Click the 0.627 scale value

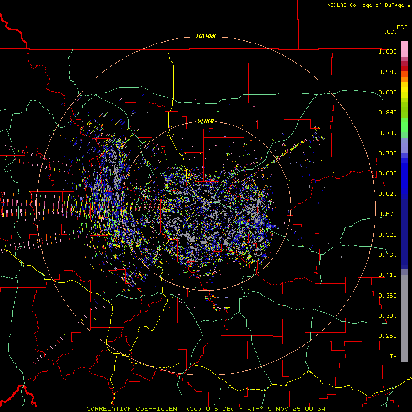tap(388, 194)
